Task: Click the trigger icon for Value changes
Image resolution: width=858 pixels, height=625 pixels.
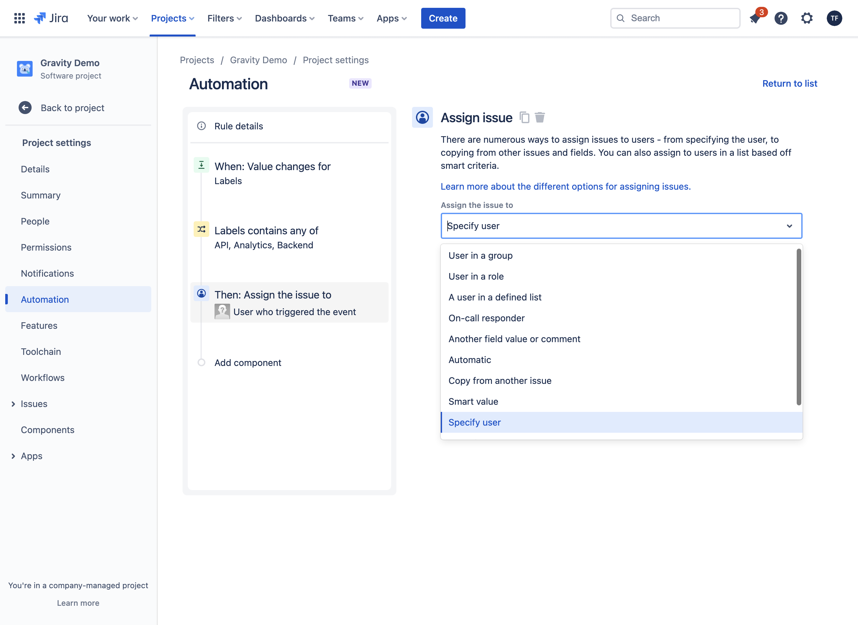Action: (201, 165)
